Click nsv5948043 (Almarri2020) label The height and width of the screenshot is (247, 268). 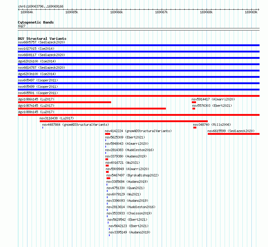pyautogui.click(x=127, y=144)
